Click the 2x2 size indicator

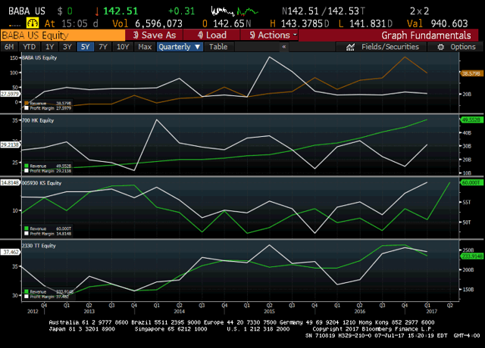point(419,11)
